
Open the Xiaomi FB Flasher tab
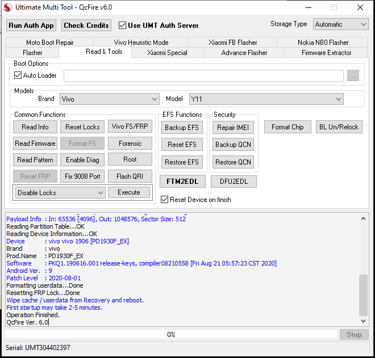pos(233,43)
